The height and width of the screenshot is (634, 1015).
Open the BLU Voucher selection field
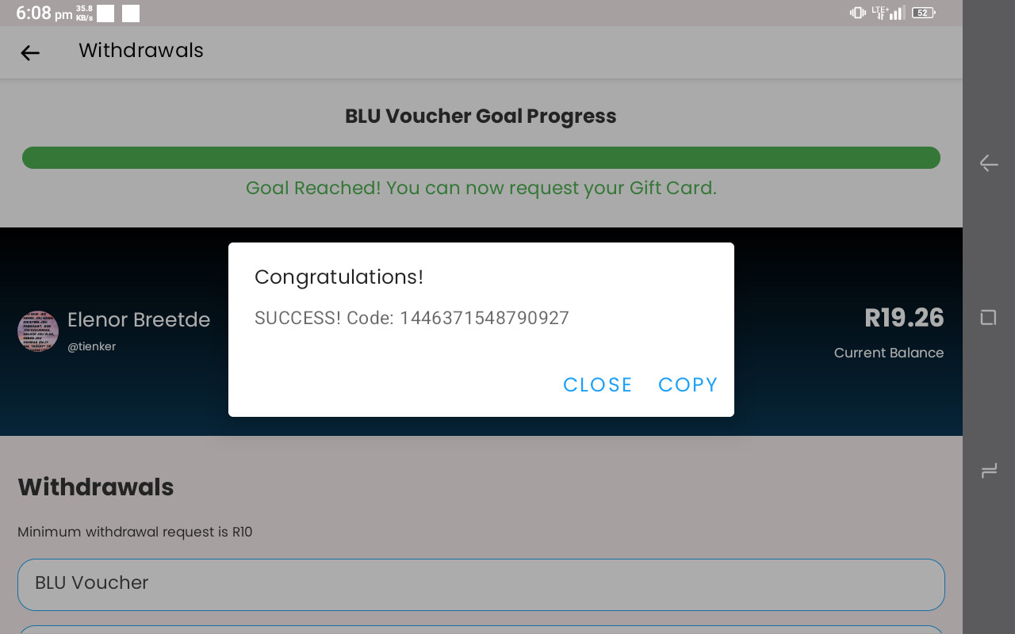(481, 585)
